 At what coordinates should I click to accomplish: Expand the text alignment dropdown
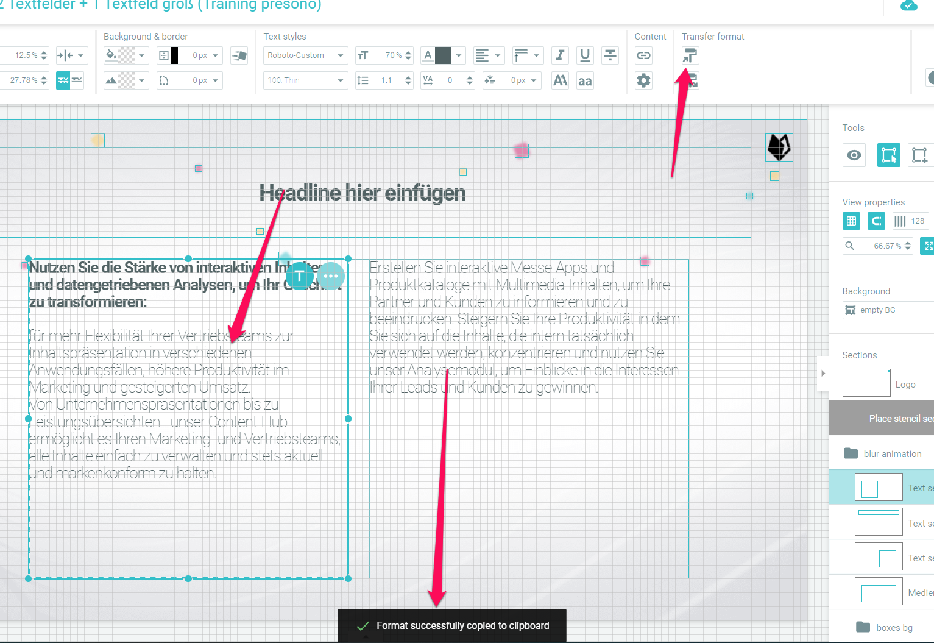point(489,55)
